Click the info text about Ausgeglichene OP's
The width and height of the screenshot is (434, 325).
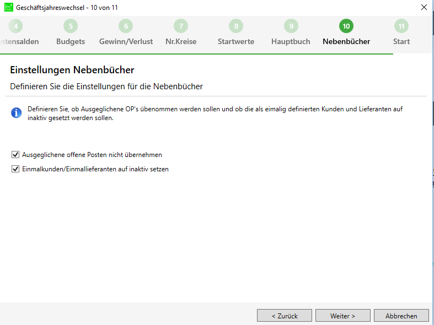tap(215, 113)
